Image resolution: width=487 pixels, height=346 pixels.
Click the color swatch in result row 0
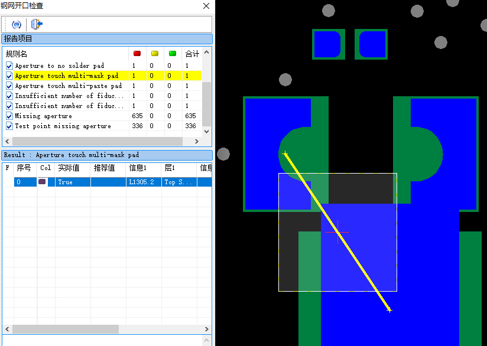pos(42,181)
